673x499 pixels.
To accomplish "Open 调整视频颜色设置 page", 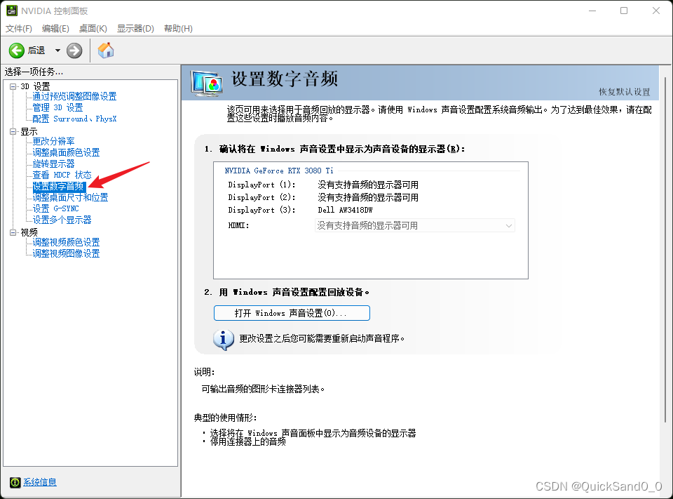I will click(x=66, y=242).
